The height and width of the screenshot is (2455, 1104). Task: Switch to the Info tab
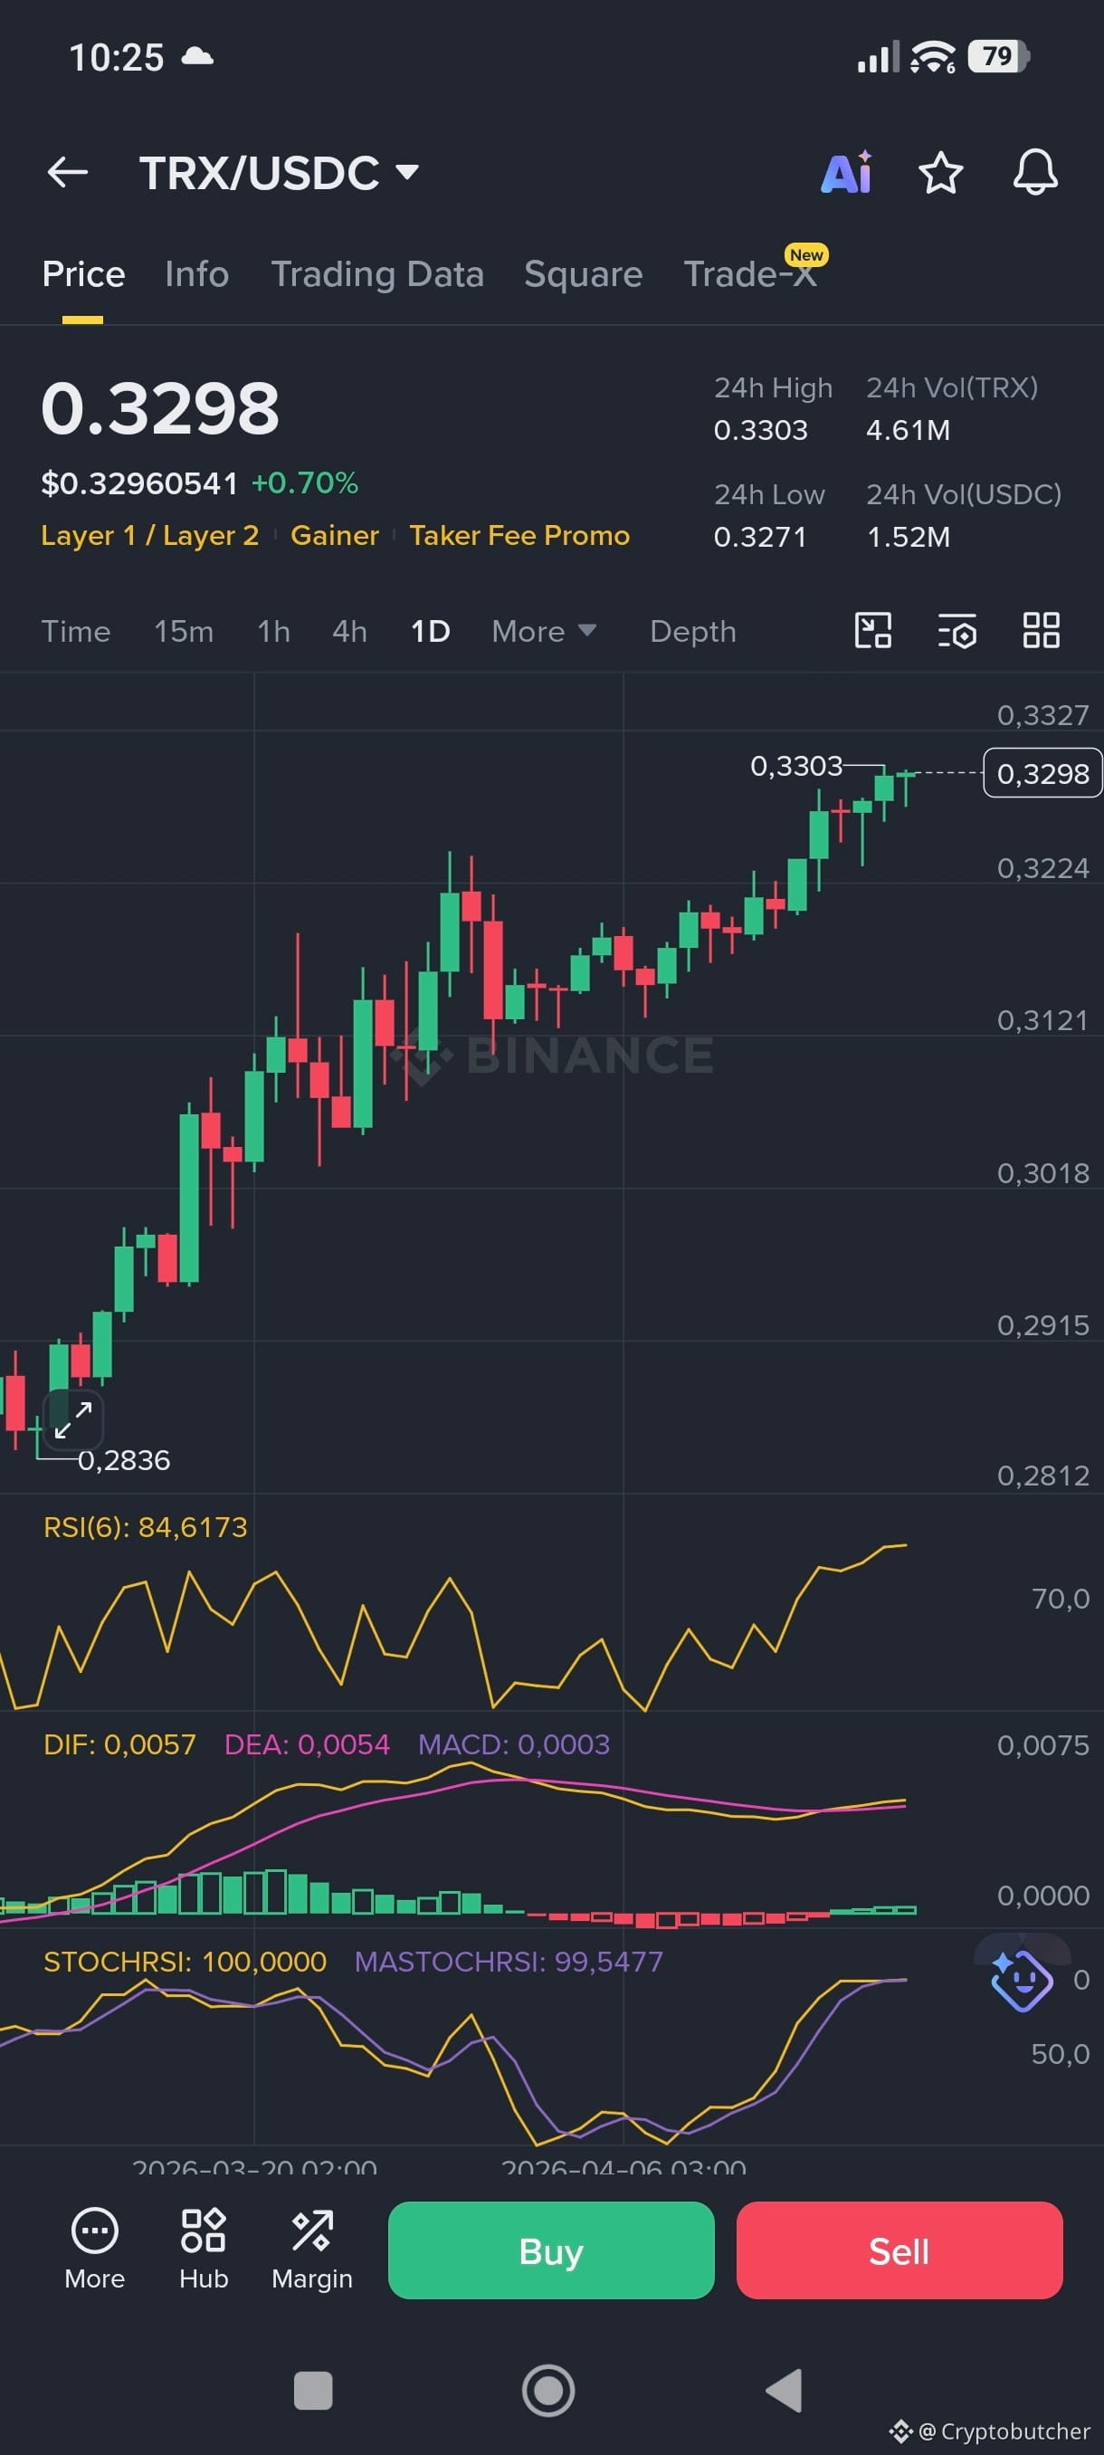(x=197, y=274)
